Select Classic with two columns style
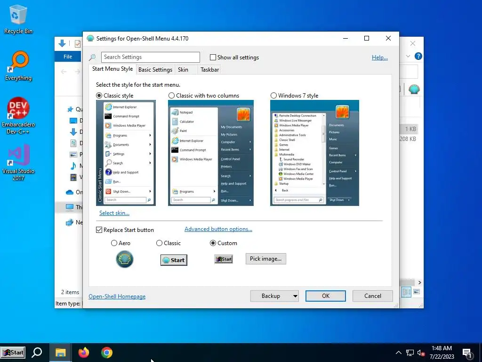 point(171,95)
